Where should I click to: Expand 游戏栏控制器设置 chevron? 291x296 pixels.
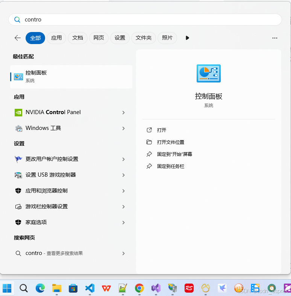click(123, 207)
